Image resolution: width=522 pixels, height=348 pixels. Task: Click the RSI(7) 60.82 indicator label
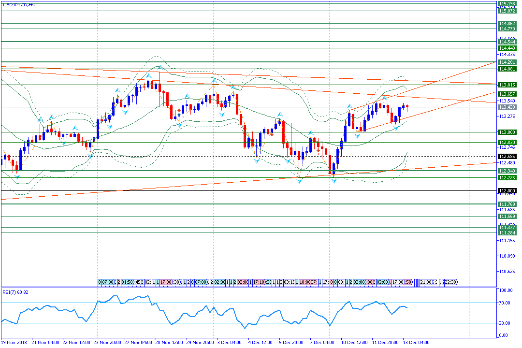[x=15, y=292]
